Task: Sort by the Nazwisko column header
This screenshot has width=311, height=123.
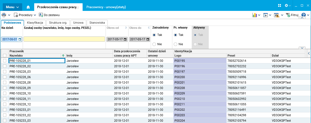Action: point(36,56)
